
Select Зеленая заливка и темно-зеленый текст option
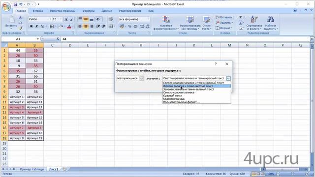[x=197, y=89]
